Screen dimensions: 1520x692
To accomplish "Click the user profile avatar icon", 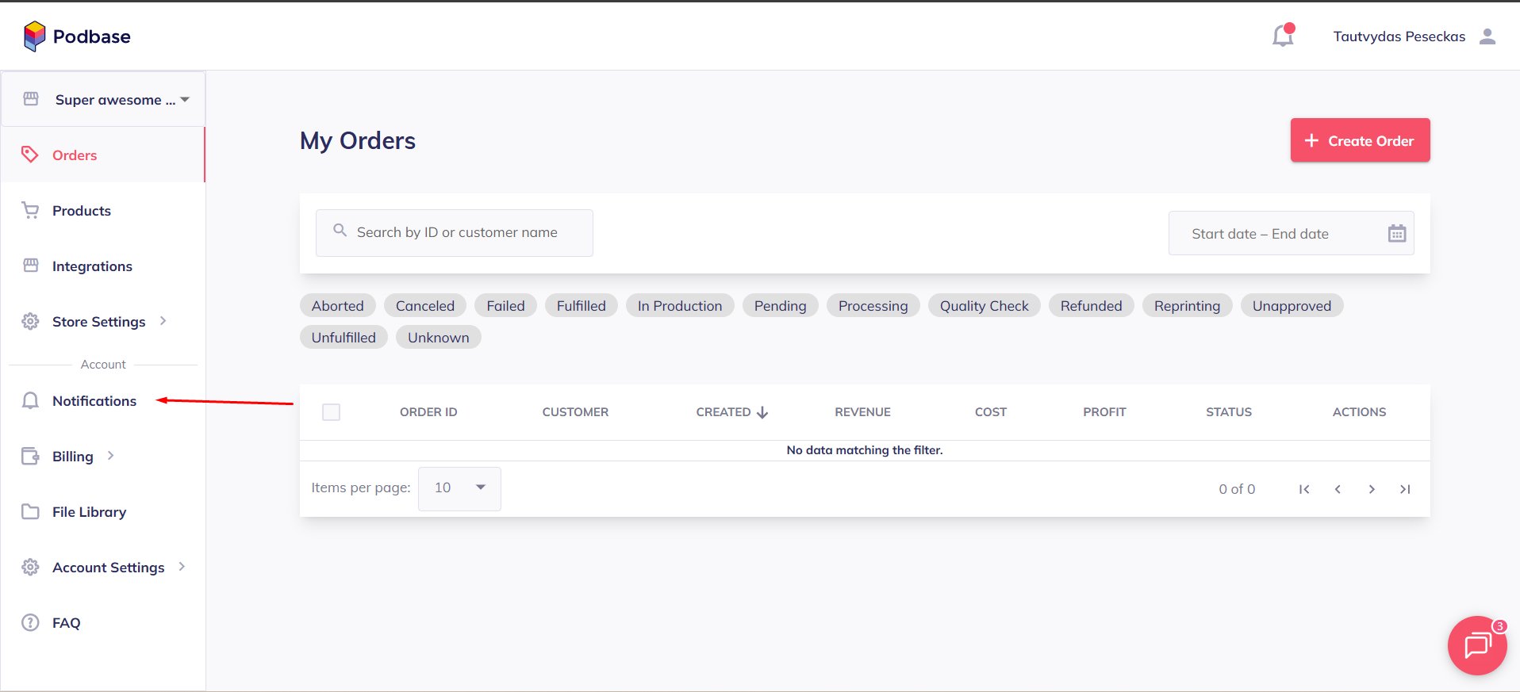I will (1487, 36).
